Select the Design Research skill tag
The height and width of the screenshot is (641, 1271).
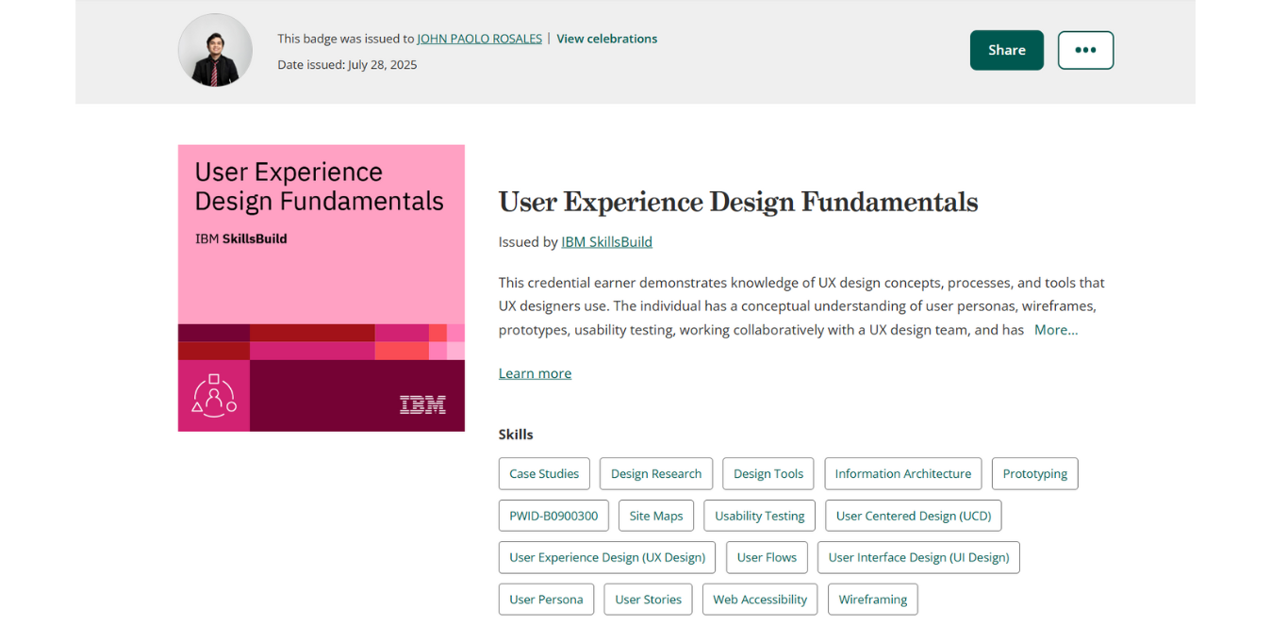(655, 473)
